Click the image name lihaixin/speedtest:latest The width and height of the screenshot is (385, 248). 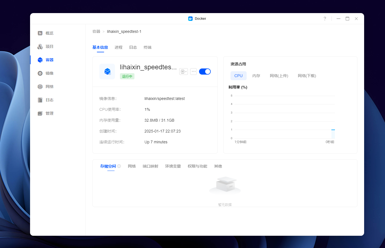(165, 99)
